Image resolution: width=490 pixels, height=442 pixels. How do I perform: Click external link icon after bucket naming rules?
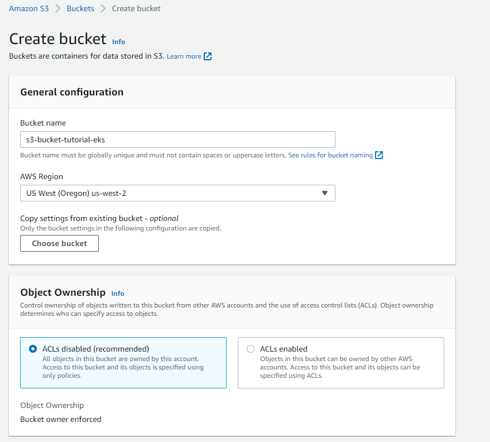coord(379,155)
